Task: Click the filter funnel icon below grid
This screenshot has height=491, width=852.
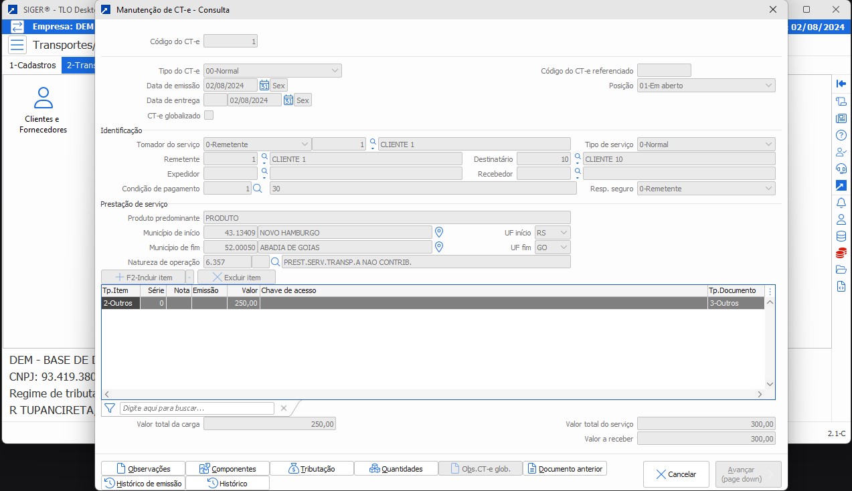Action: pyautogui.click(x=110, y=408)
